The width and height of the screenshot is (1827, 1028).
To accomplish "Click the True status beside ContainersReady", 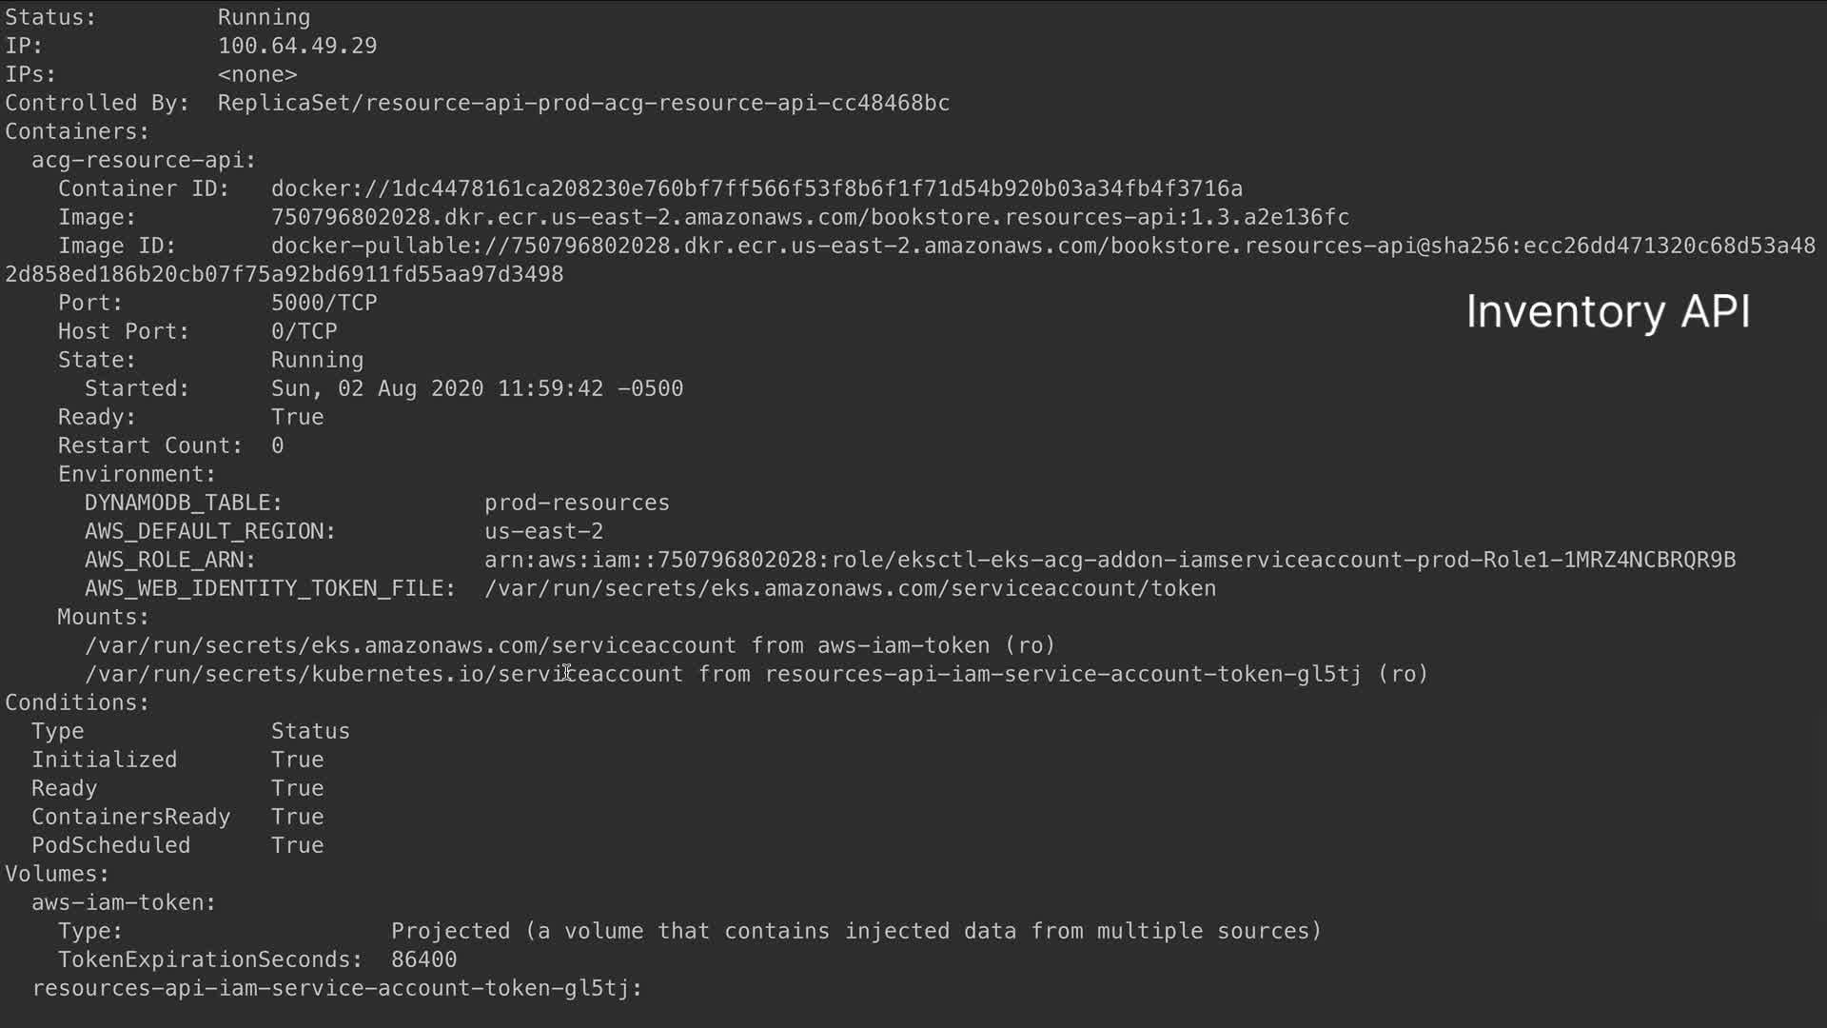I will point(297,817).
